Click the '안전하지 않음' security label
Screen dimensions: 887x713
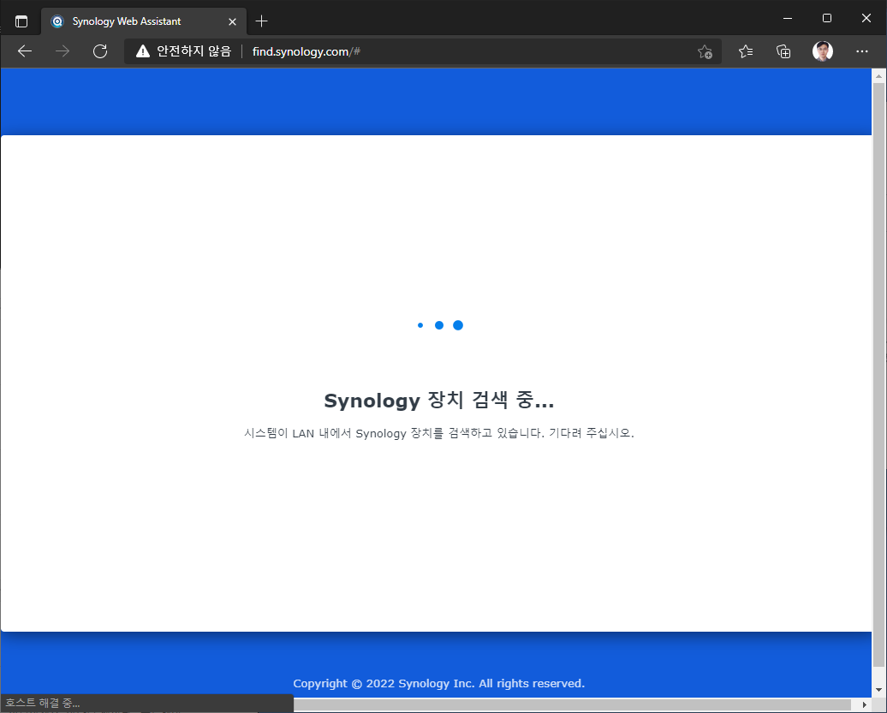pyautogui.click(x=194, y=51)
